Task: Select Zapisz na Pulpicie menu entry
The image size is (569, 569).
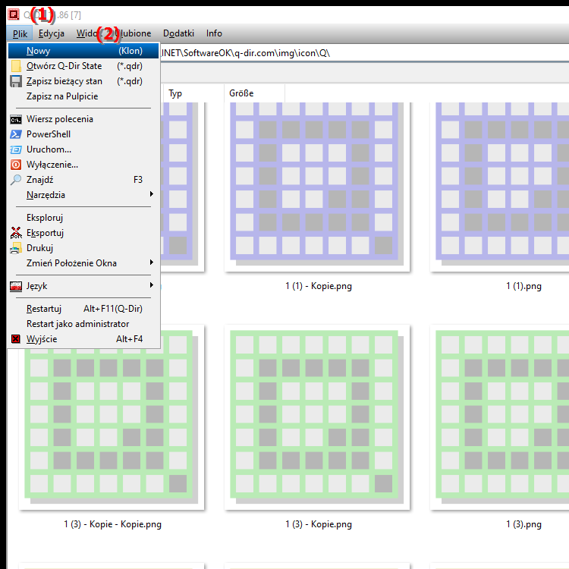Action: [83, 96]
